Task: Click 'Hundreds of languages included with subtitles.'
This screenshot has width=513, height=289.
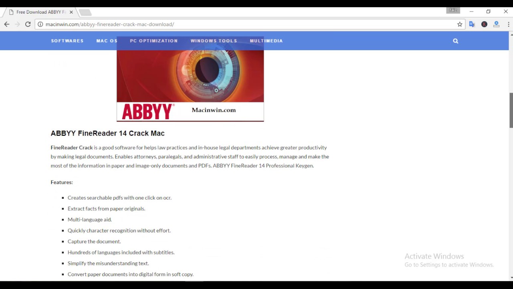Action: [x=121, y=252]
